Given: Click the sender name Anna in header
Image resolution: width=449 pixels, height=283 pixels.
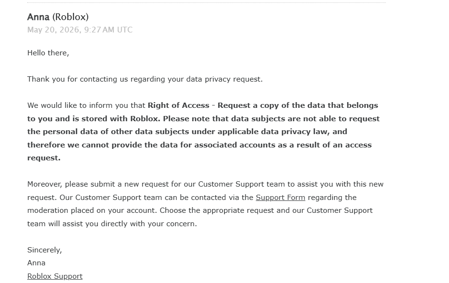Looking at the screenshot, I should 38,17.
